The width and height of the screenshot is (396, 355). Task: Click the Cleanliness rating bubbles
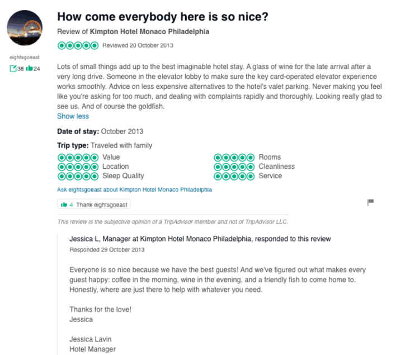coord(234,167)
